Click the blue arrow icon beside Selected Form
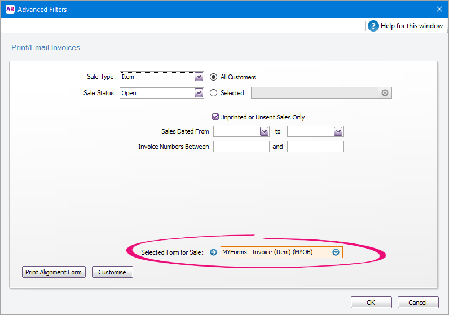Viewport: 449px width, 315px height. pos(213,252)
